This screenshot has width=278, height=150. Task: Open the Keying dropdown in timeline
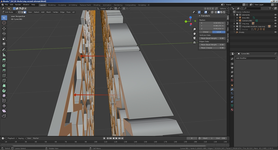(22, 138)
